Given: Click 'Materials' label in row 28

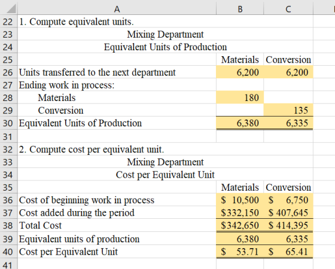Looking at the screenshot, I should [57, 98].
